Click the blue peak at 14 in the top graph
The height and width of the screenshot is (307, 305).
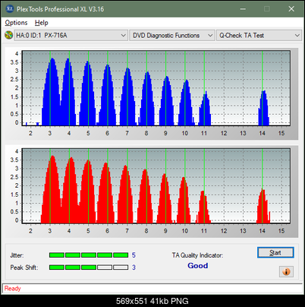point(263,108)
